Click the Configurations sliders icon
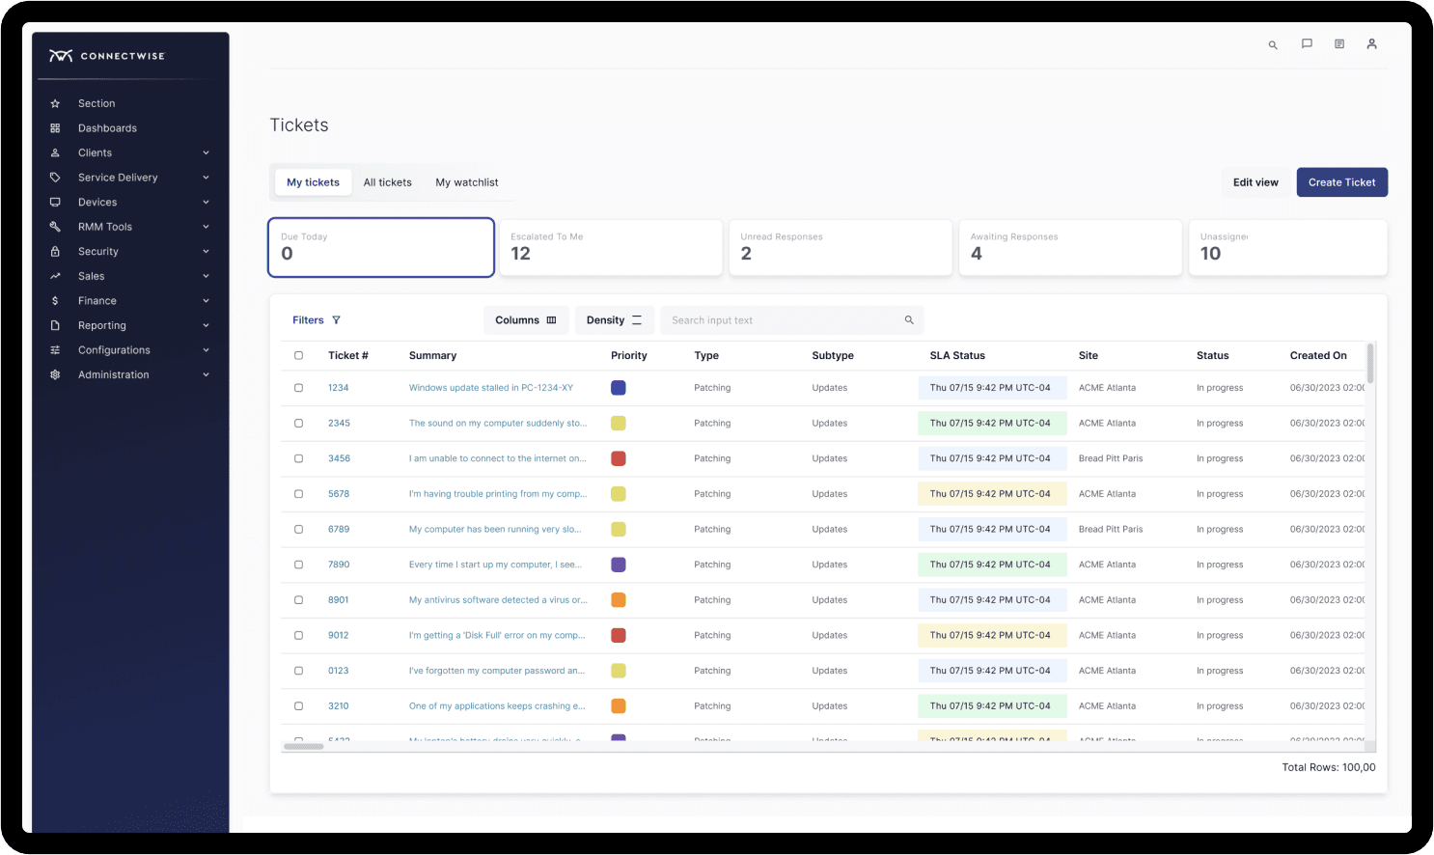Image resolution: width=1434 pixels, height=855 pixels. (55, 350)
